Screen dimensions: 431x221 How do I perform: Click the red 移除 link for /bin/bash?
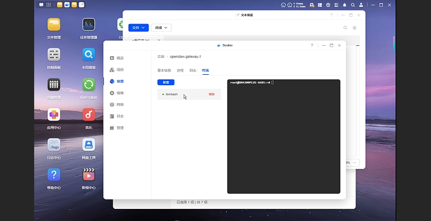(x=211, y=94)
